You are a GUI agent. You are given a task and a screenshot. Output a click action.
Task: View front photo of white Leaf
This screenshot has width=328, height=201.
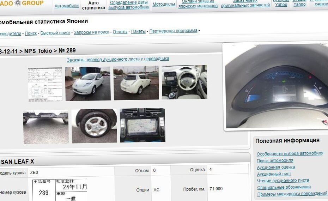tap(88, 84)
